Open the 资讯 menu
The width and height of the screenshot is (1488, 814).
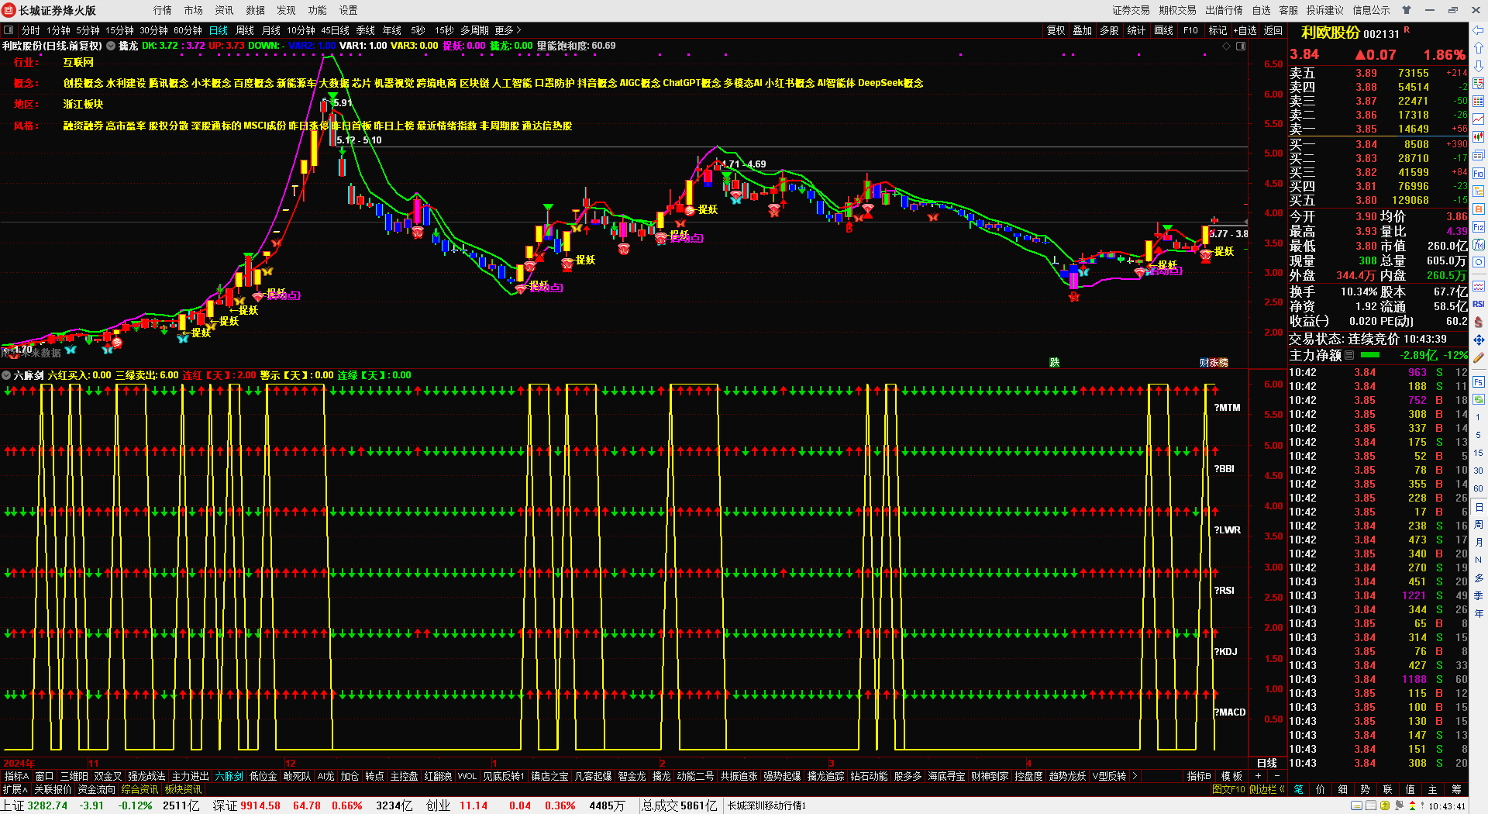(x=224, y=10)
